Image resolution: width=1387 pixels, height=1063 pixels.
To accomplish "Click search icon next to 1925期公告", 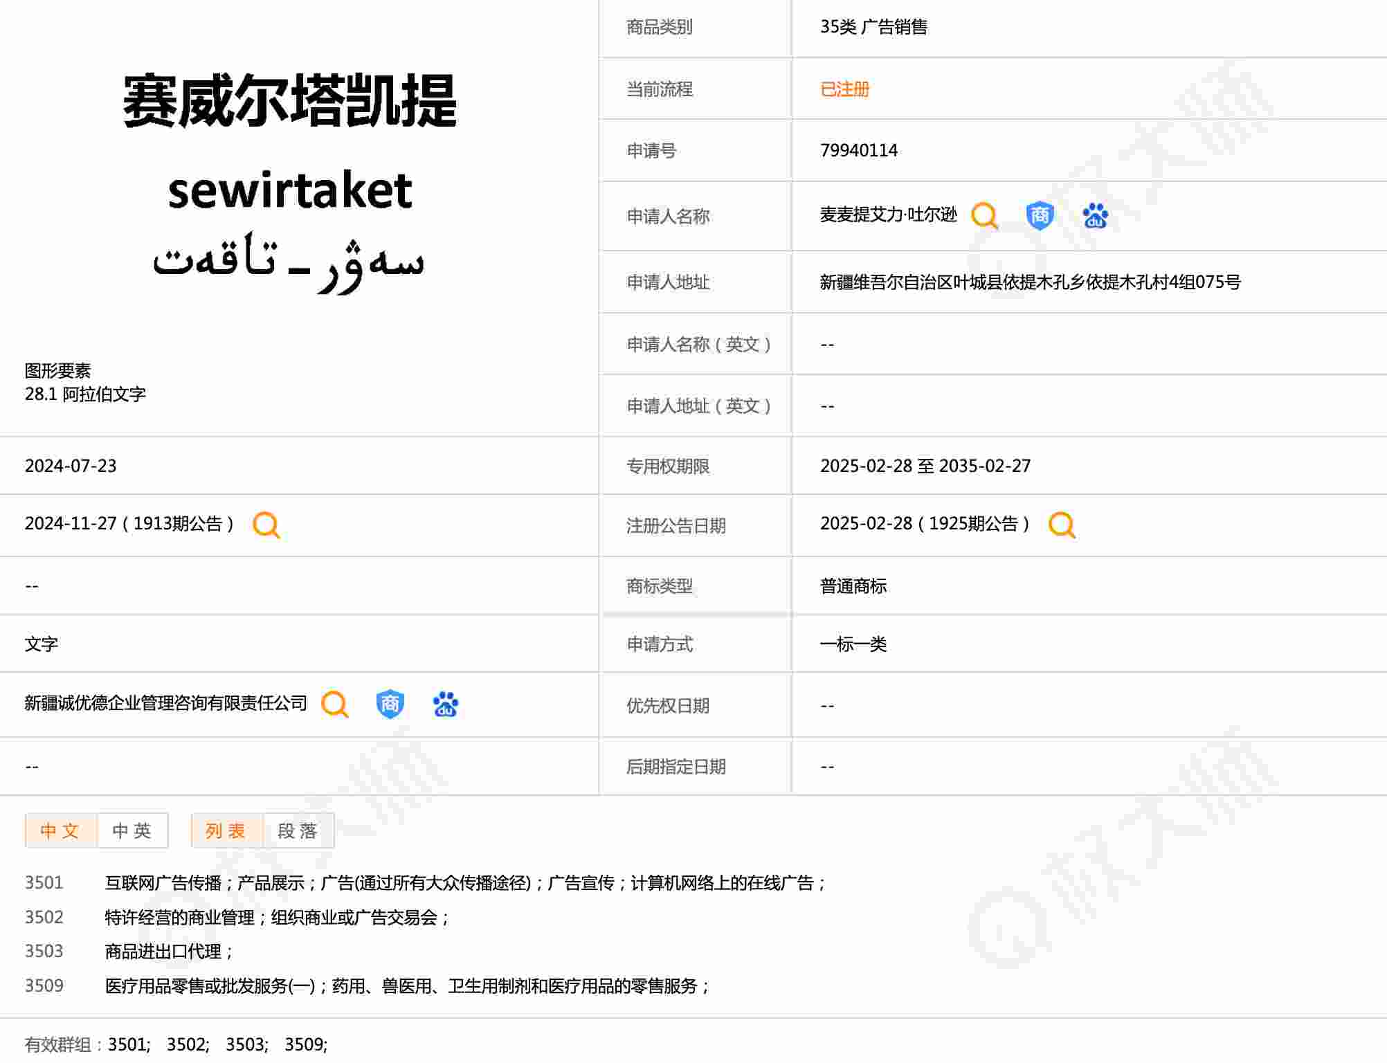I will click(x=1062, y=525).
